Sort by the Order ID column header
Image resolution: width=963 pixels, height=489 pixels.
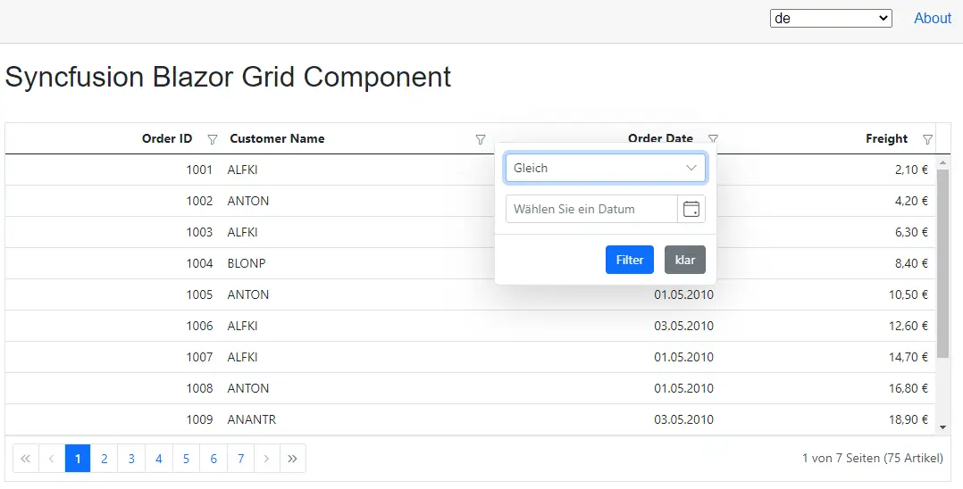tap(167, 138)
